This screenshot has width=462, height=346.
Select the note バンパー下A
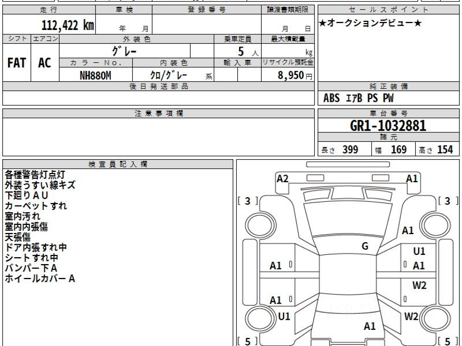point(31,268)
